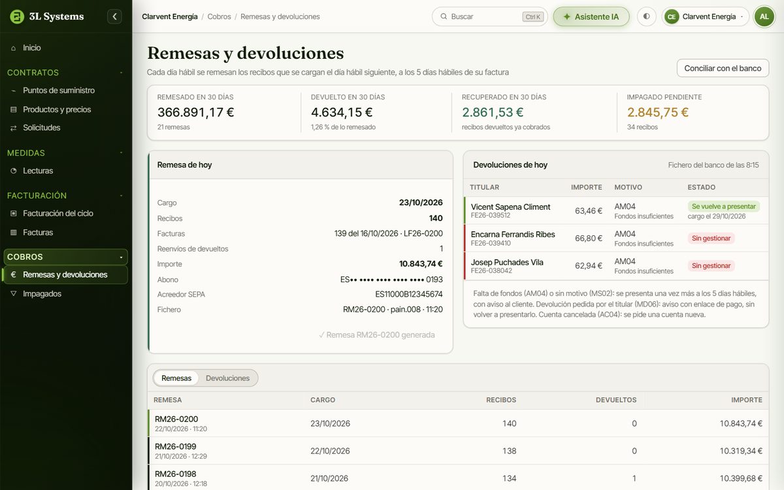Click the magnifier icon in the search box
The height and width of the screenshot is (490, 784).
pyautogui.click(x=444, y=16)
